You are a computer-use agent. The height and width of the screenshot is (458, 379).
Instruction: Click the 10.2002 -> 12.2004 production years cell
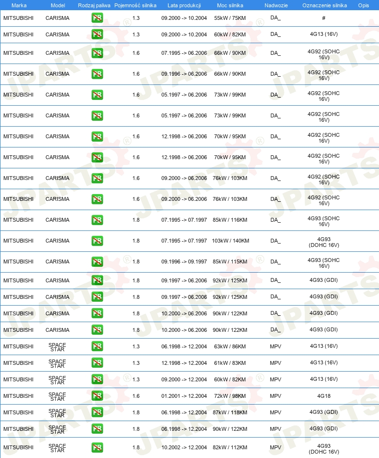tap(184, 447)
